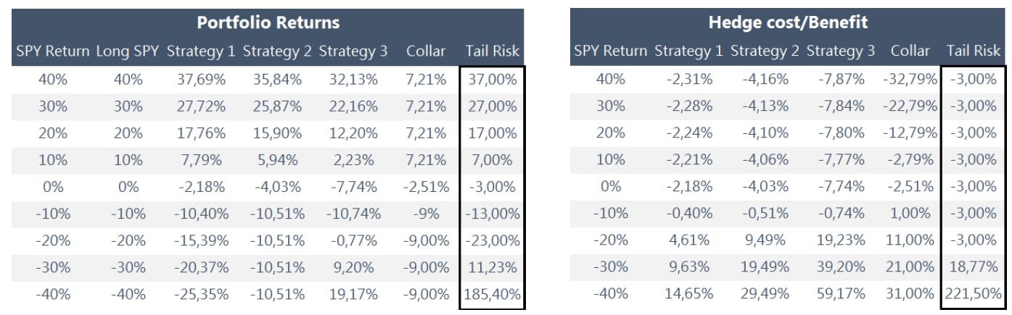Select the 185,40% Tail Risk cell
This screenshot has height=315, width=1012.
click(492, 295)
